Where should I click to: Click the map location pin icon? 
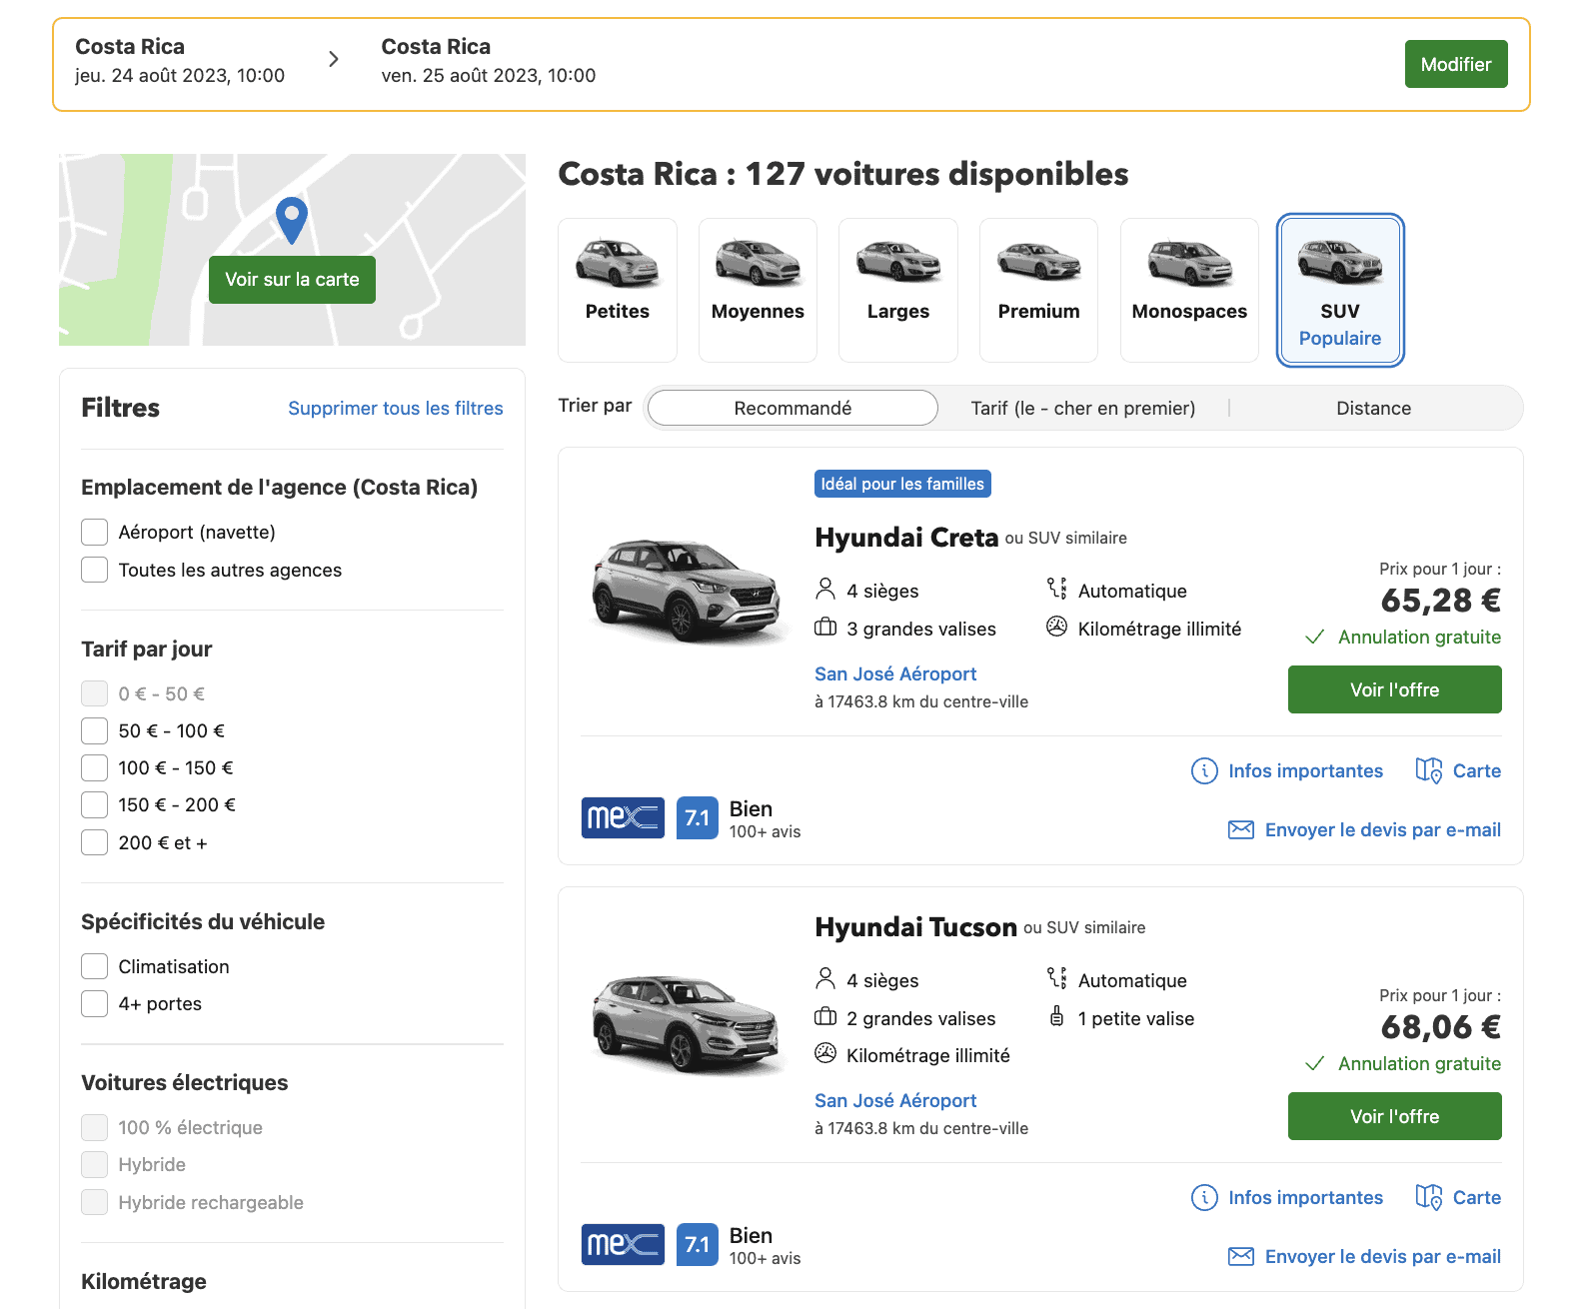coord(291,220)
